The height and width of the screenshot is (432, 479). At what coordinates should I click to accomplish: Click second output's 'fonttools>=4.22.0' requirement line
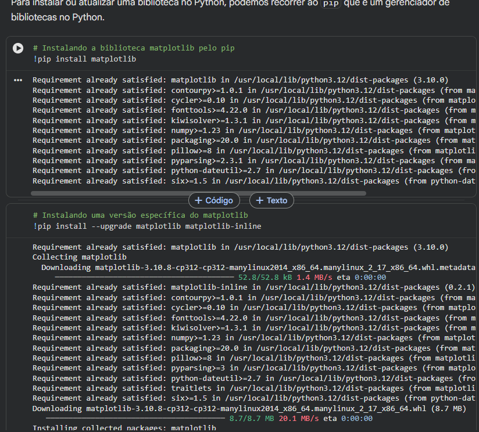pos(254,318)
